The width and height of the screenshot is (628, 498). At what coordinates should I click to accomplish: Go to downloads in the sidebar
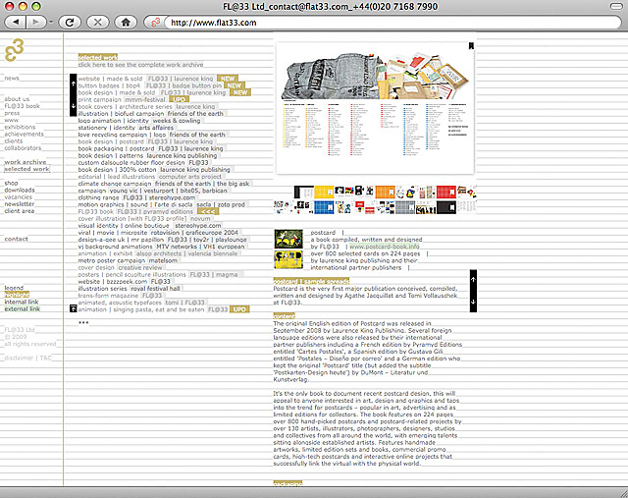[20, 190]
